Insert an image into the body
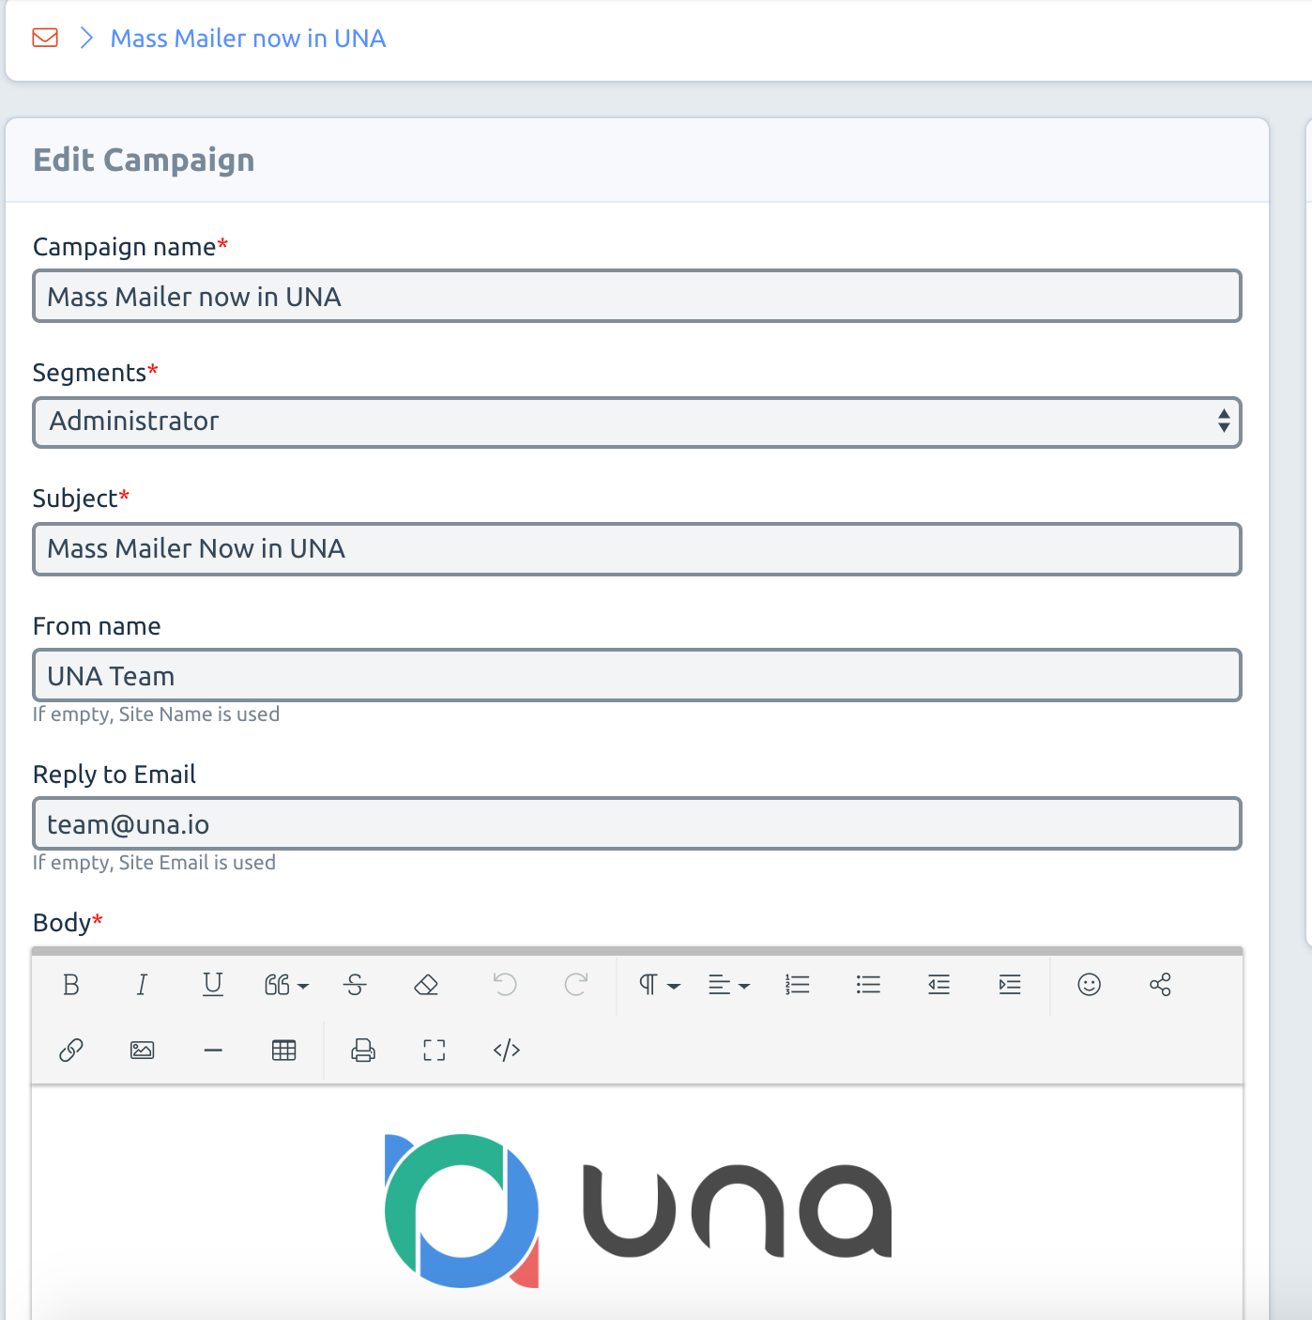Image resolution: width=1312 pixels, height=1320 pixels. [x=142, y=1050]
